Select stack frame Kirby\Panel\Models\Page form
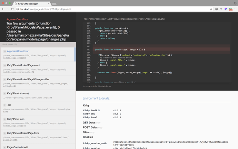The height and width of the screenshot is (149, 238). coord(38,136)
